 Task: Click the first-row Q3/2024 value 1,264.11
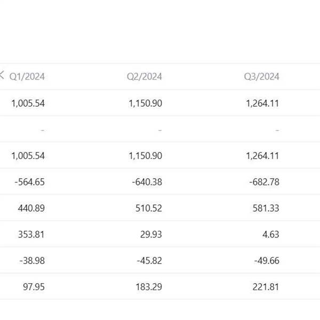(x=262, y=103)
